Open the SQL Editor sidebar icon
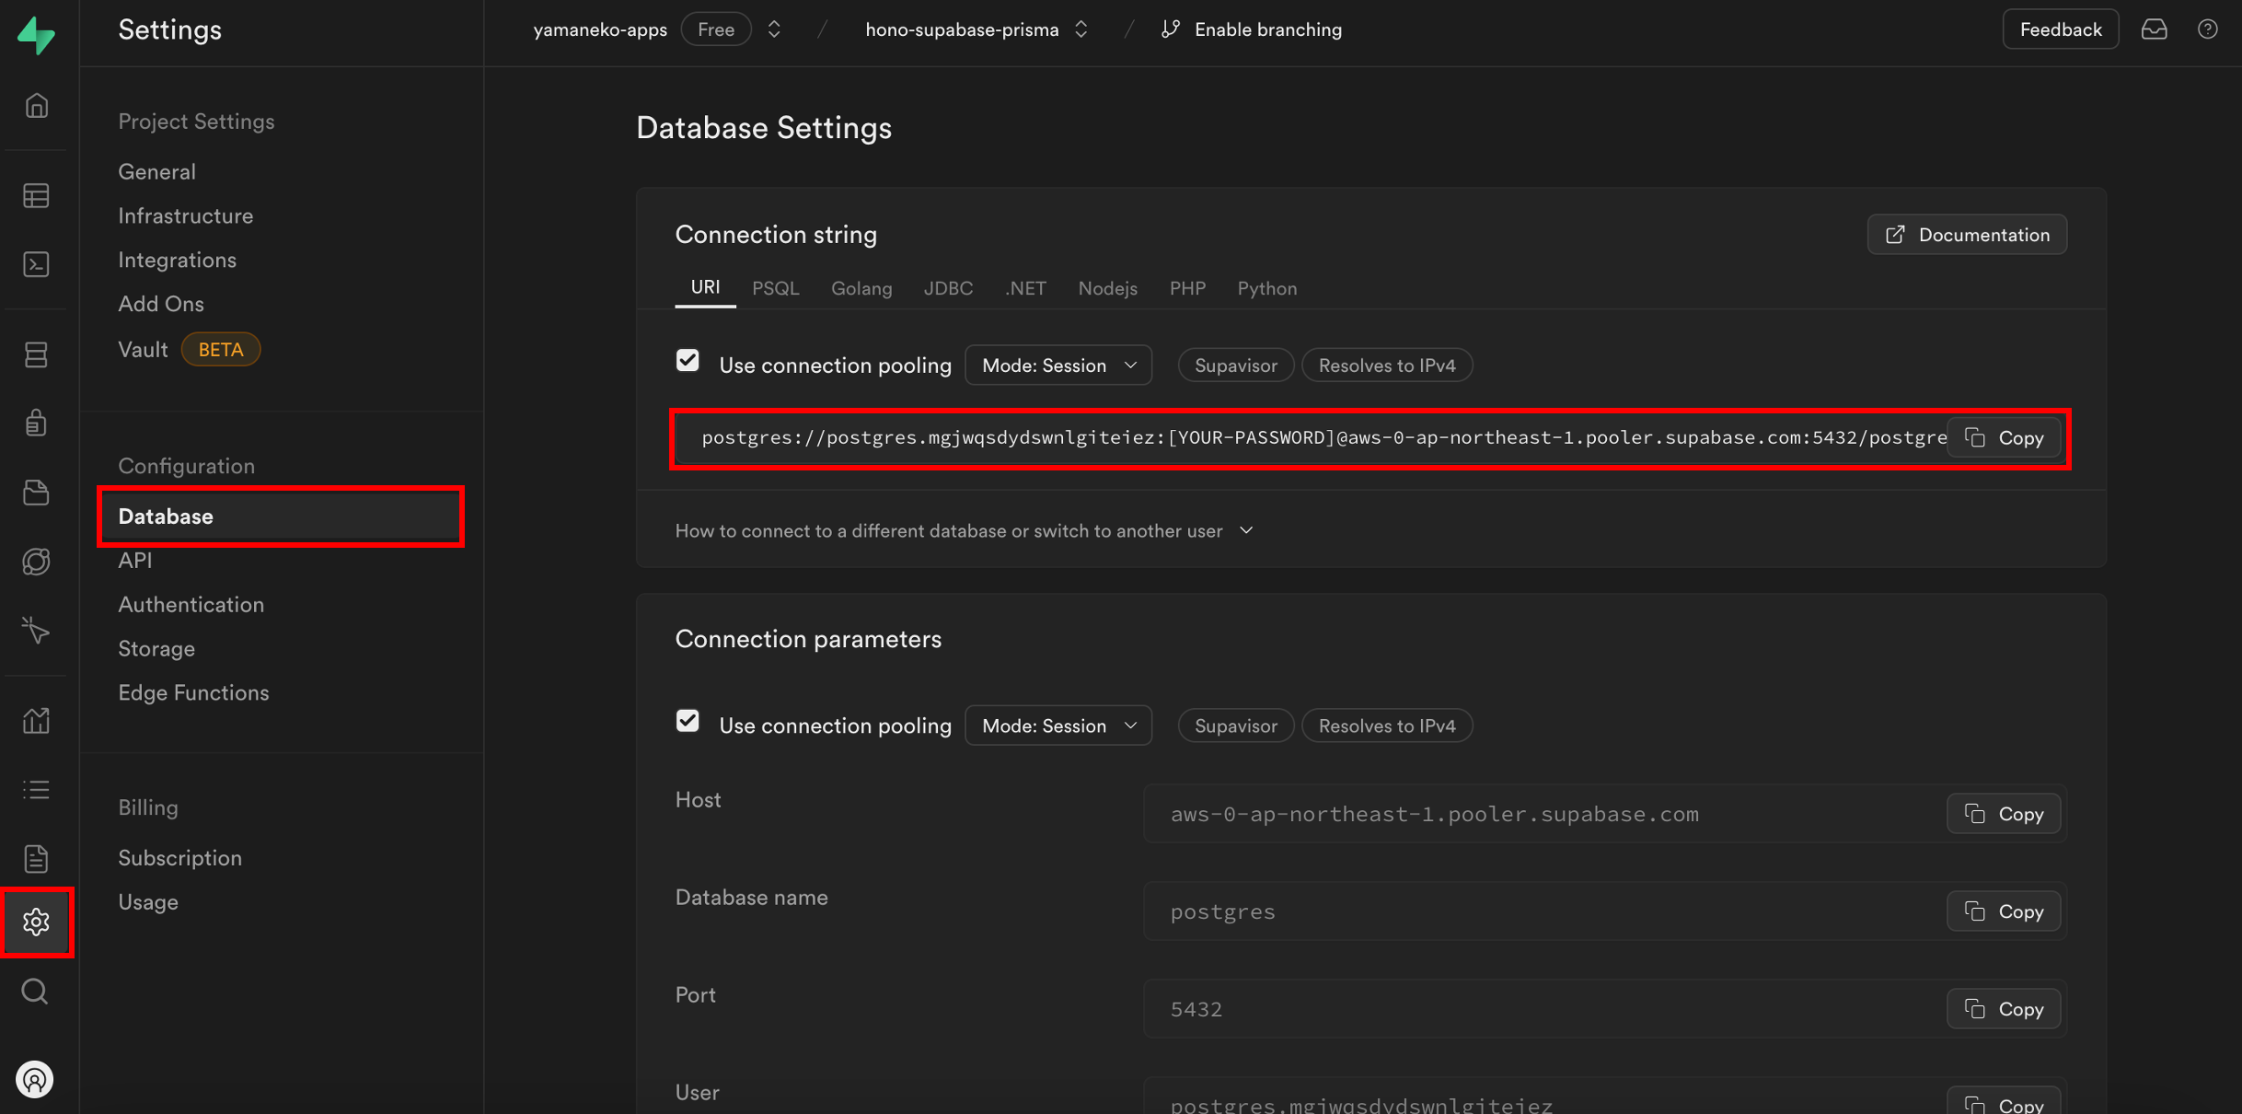This screenshot has height=1114, width=2242. tap(36, 264)
